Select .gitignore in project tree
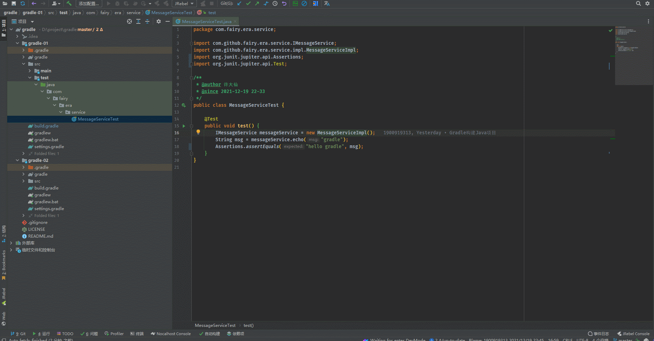The image size is (654, 341). pos(38,223)
